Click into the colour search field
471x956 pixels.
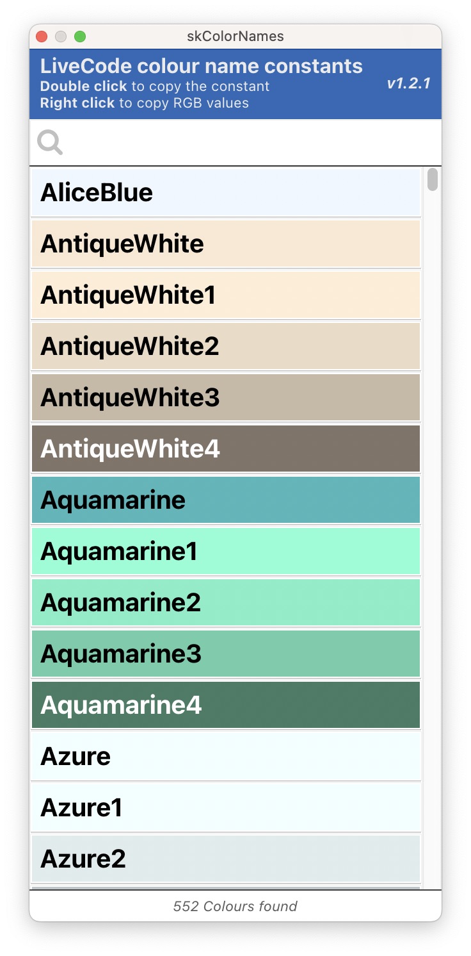[250, 143]
